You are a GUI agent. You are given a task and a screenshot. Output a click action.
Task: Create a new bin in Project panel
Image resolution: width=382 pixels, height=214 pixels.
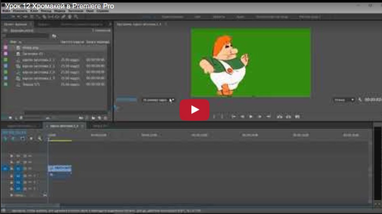(x=93, y=118)
